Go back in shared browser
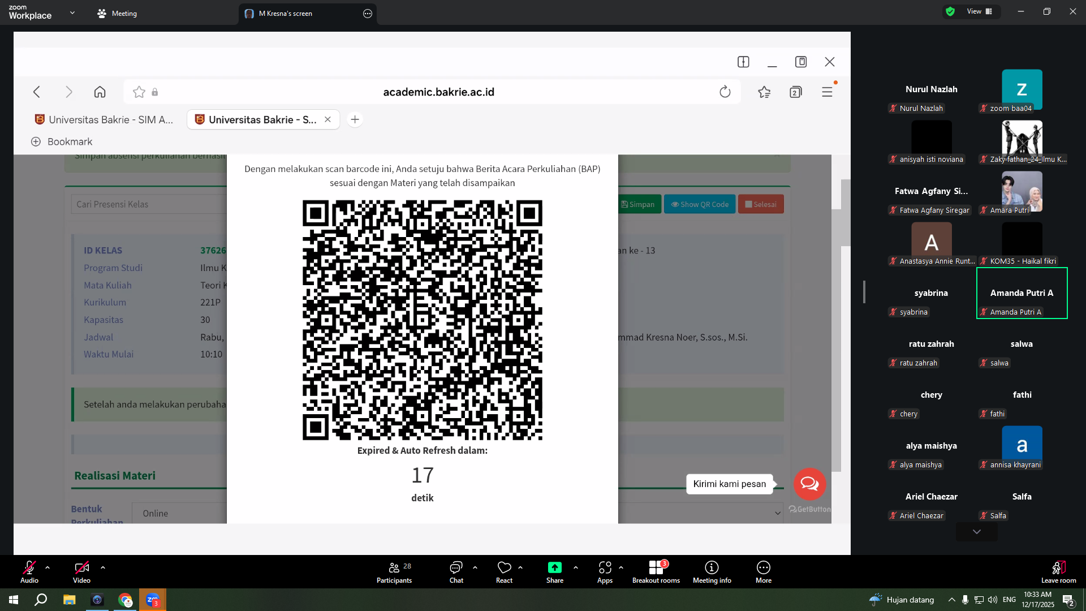The width and height of the screenshot is (1086, 611). (37, 92)
